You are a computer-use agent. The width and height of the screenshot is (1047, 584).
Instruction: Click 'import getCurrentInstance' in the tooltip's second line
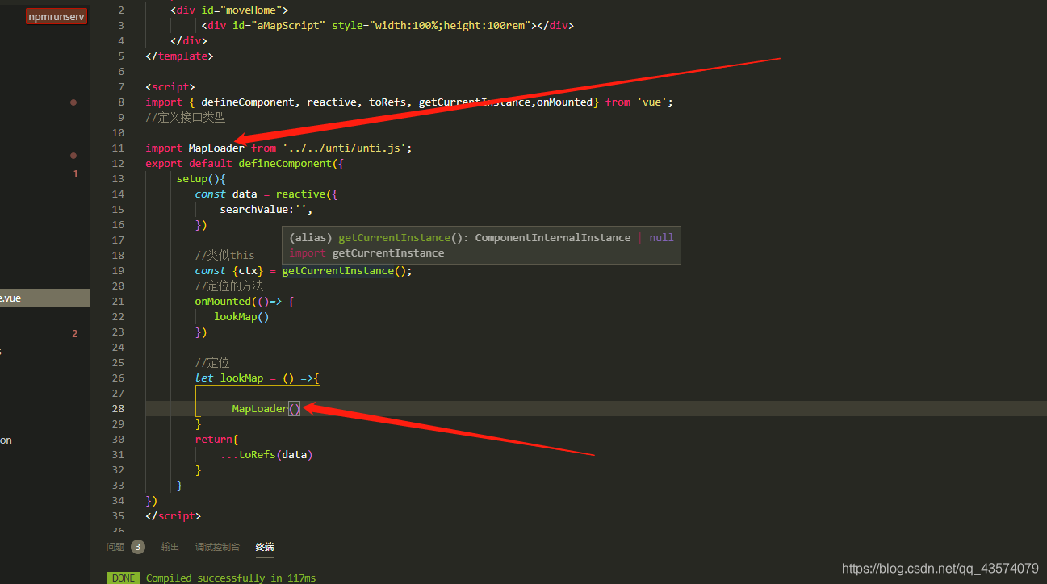pyautogui.click(x=366, y=253)
